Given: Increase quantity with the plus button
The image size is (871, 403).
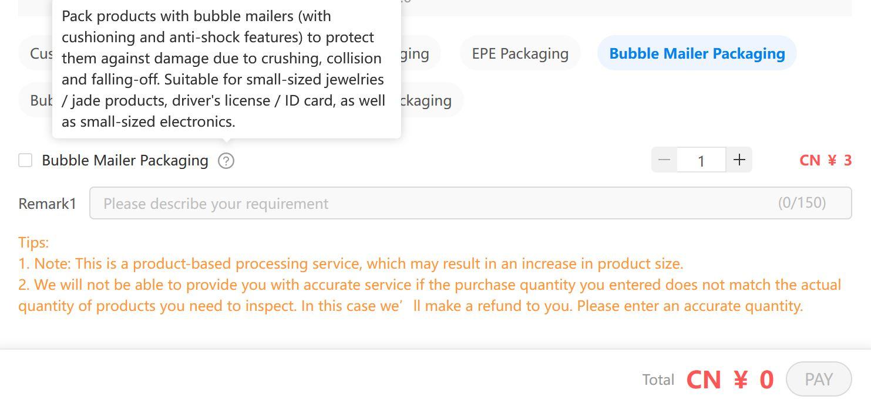Looking at the screenshot, I should click(739, 160).
